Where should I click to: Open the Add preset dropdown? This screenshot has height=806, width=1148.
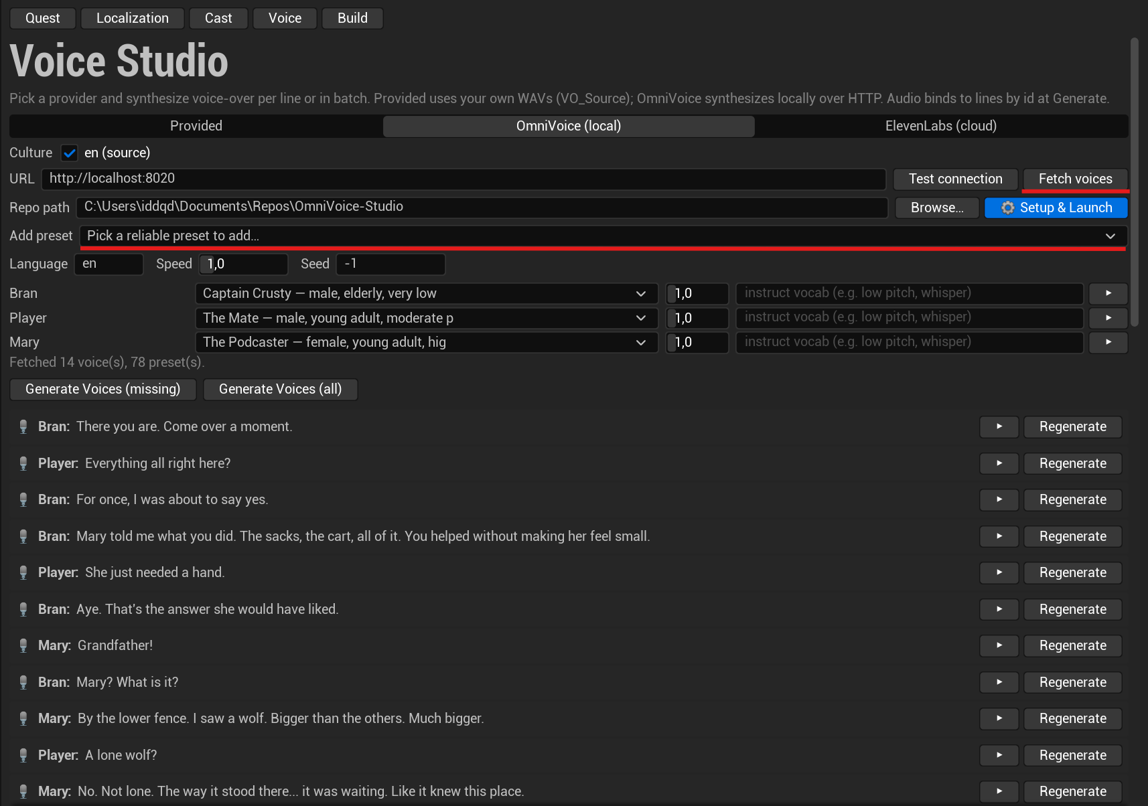coord(603,236)
